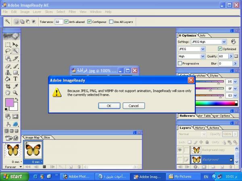Click the Play animation button
This screenshot has width=242, height=181.
(52, 167)
